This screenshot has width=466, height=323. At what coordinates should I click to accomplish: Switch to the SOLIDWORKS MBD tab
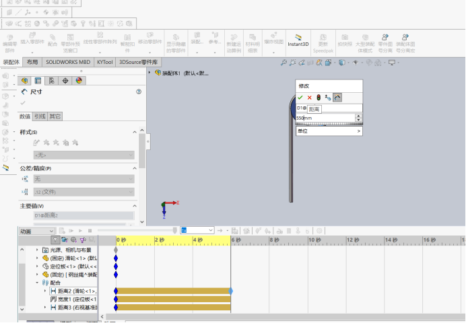coord(68,62)
